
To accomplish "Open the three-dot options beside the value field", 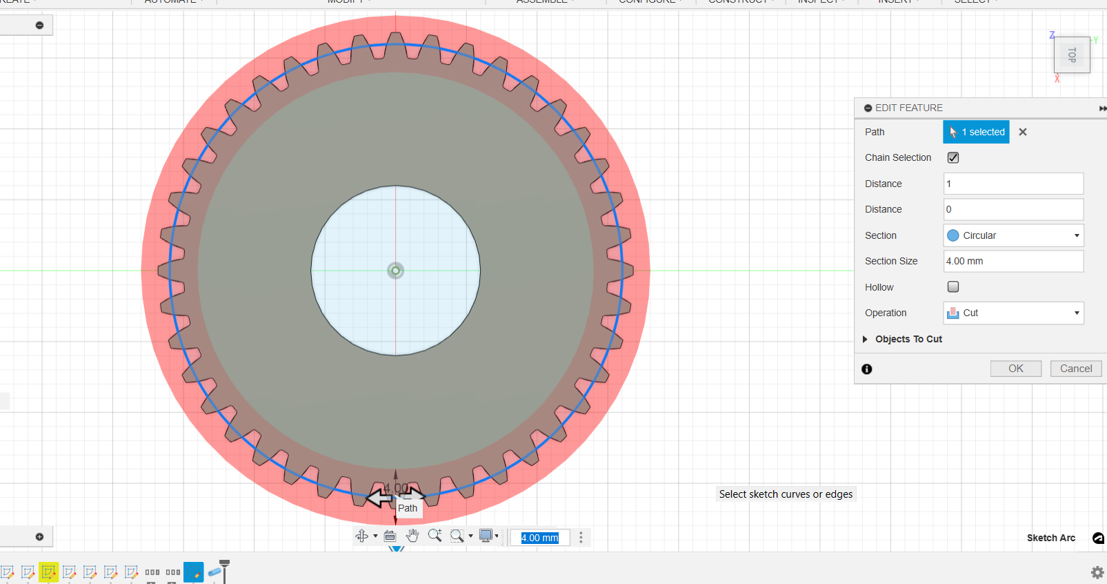I will [x=581, y=537].
